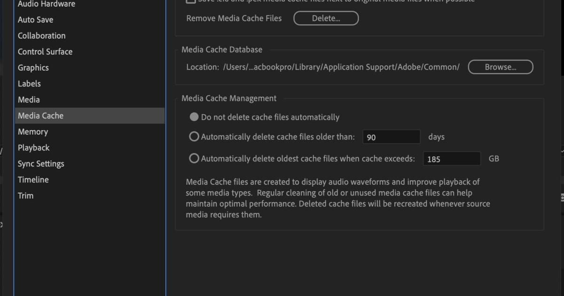564x296 pixels.
Task: Switch to Control Surface settings
Action: (x=45, y=52)
